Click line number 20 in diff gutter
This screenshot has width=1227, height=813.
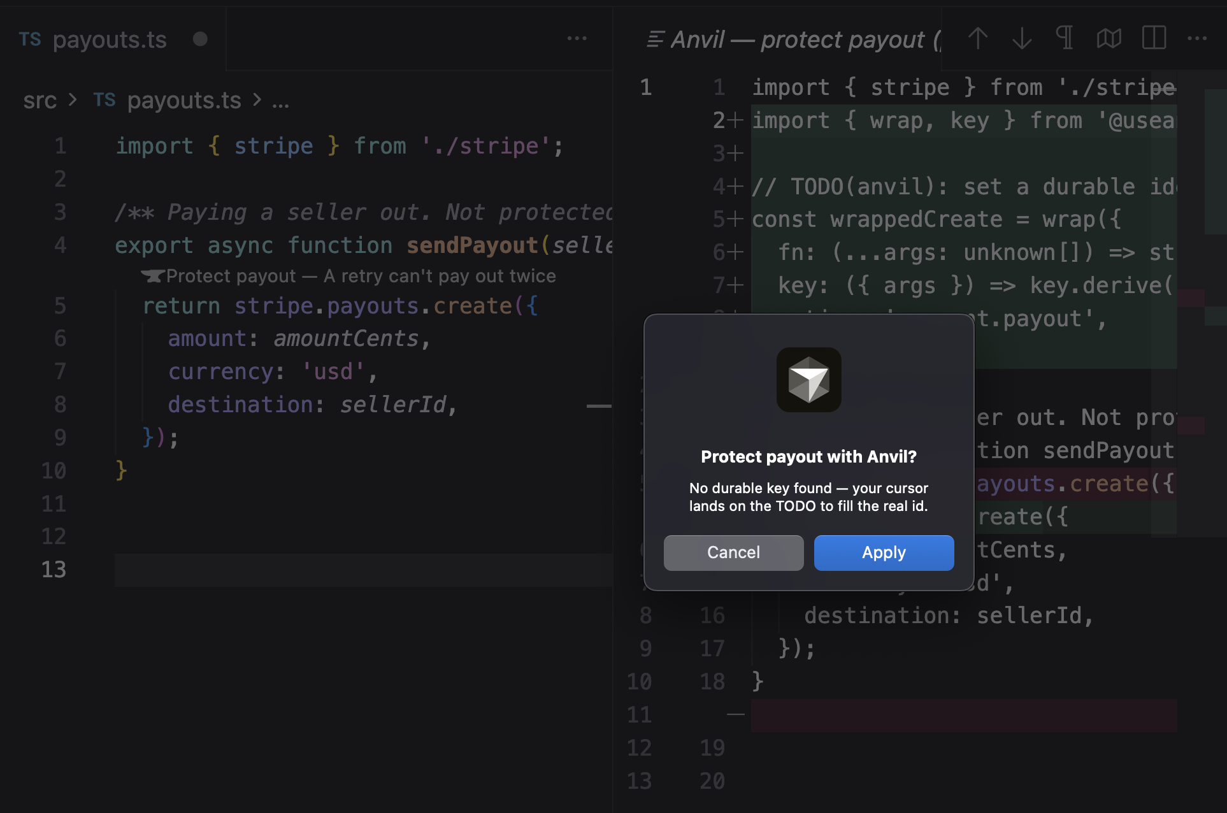(x=712, y=781)
